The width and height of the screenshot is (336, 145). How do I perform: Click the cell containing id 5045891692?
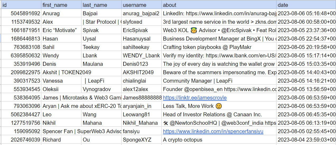[x=21, y=13]
